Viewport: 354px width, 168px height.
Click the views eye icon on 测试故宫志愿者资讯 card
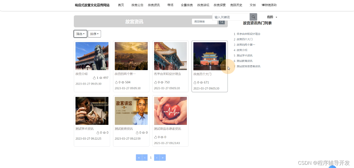[x=162, y=137]
